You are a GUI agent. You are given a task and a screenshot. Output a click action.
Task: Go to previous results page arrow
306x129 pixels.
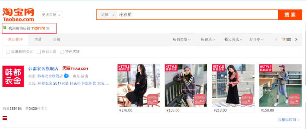(x=276, y=39)
